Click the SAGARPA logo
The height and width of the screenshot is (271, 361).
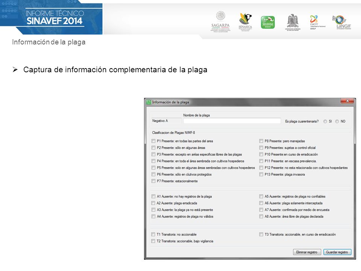[221, 22]
